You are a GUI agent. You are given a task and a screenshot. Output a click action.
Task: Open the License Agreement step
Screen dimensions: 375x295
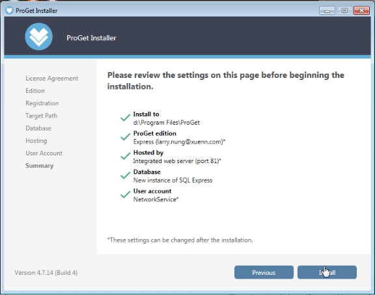pos(51,79)
